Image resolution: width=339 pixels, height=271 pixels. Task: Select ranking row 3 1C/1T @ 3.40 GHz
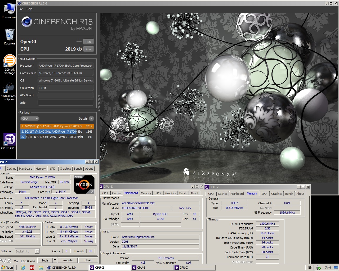pos(57,137)
